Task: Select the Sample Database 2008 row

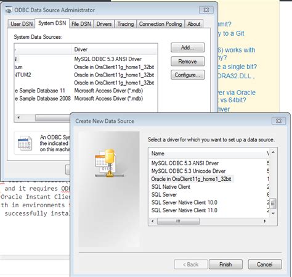Action: point(85,99)
